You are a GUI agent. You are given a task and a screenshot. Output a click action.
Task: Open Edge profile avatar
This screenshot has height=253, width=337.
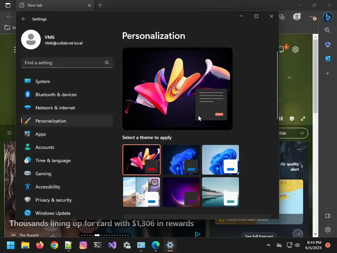[x=297, y=17]
